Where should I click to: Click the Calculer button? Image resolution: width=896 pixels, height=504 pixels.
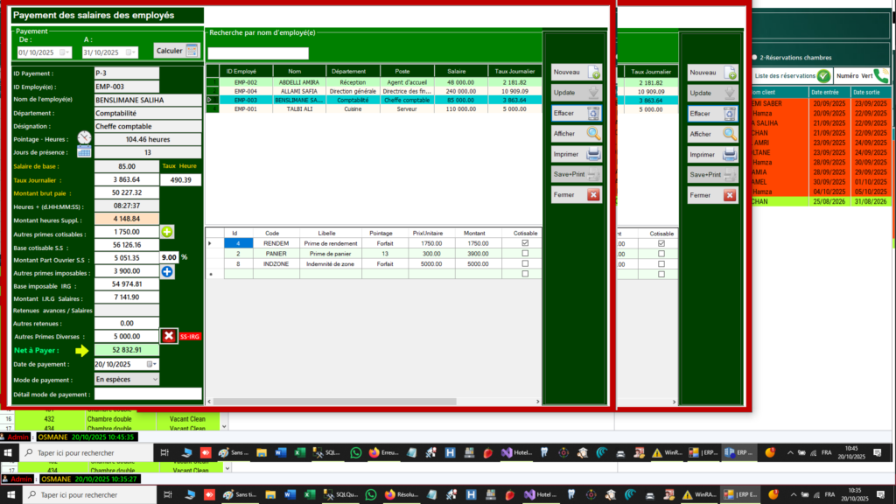click(x=176, y=51)
